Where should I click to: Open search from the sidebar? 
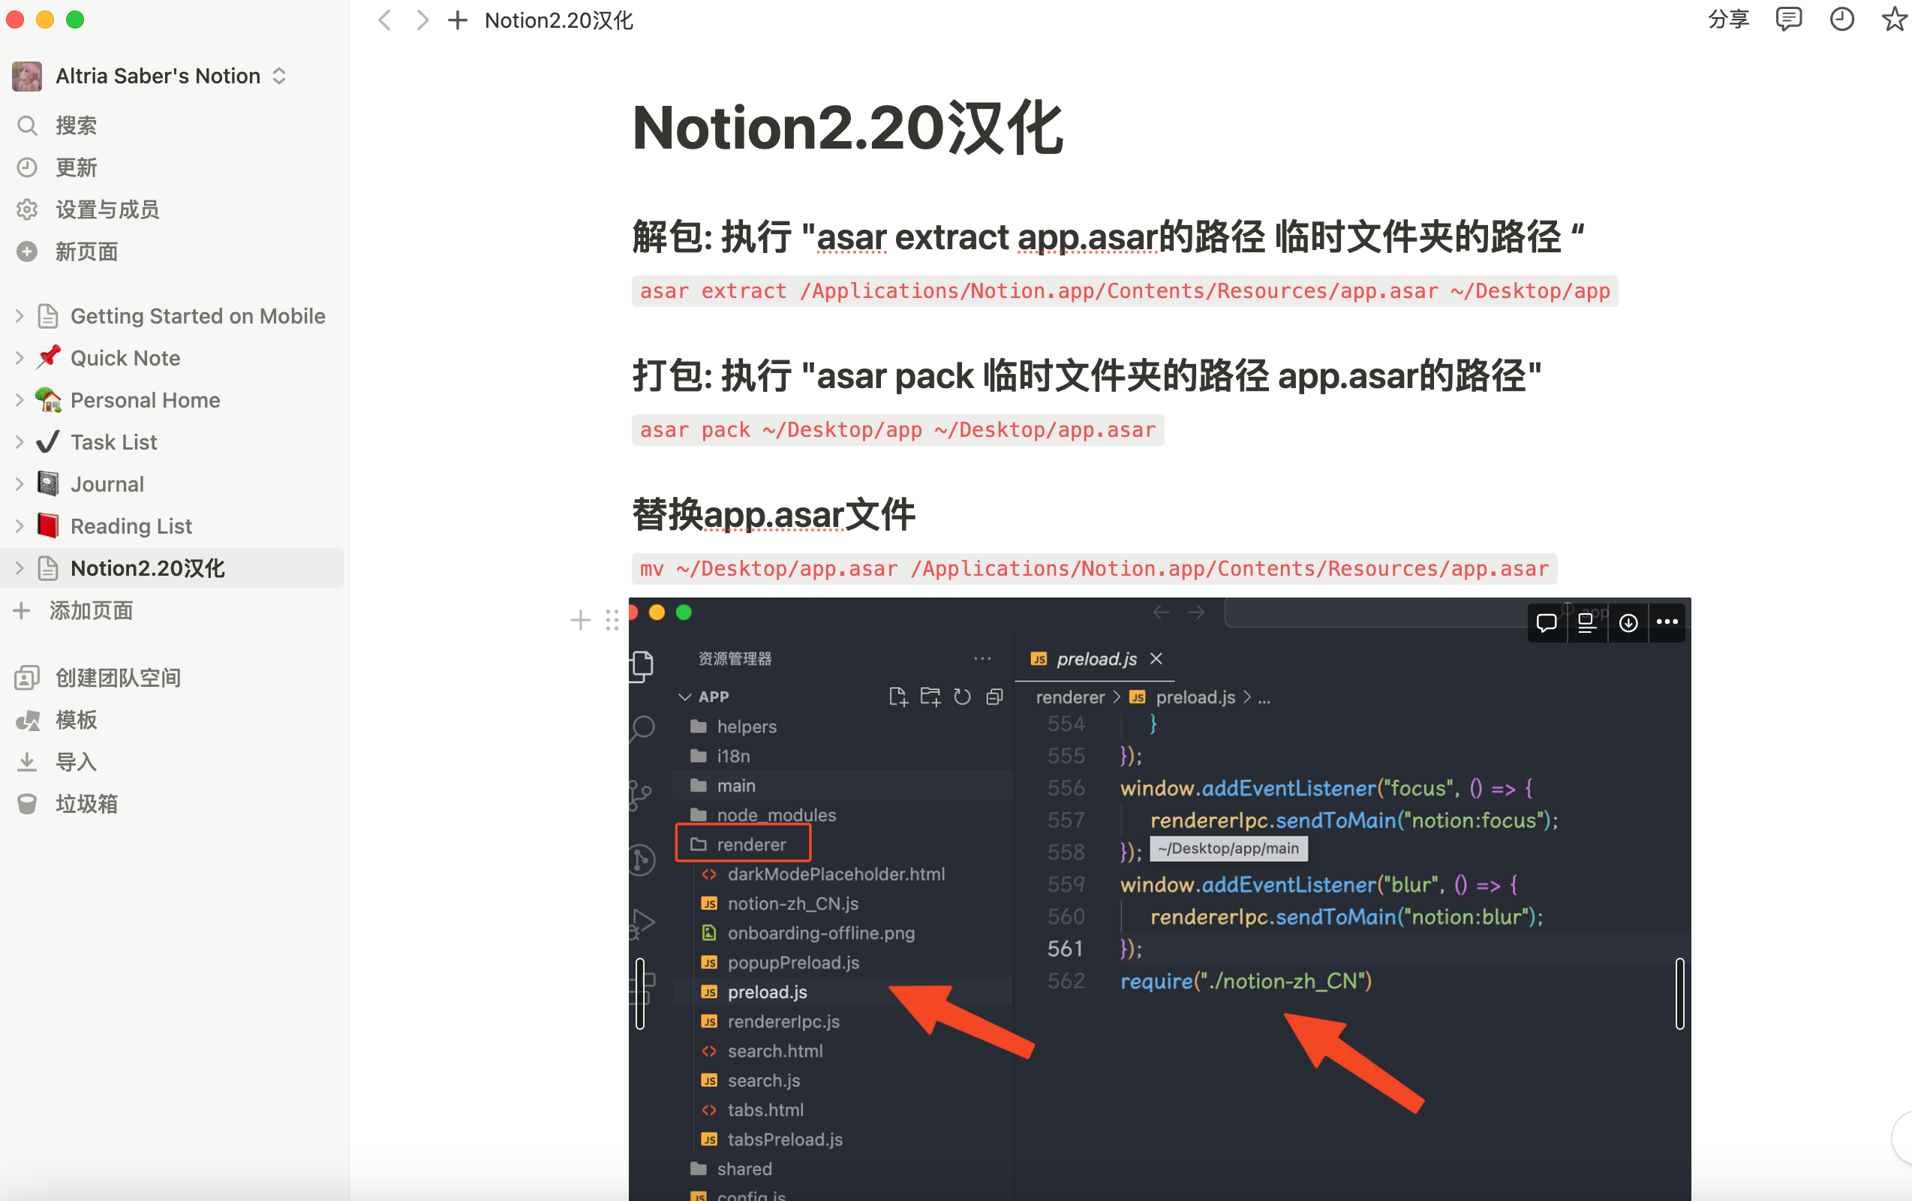pos(76,125)
